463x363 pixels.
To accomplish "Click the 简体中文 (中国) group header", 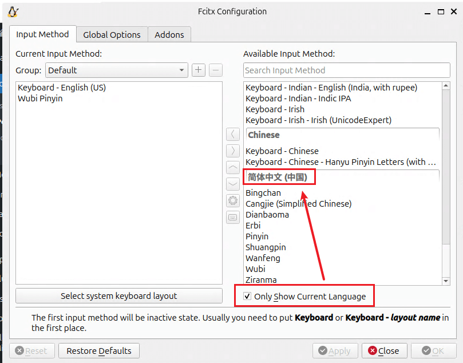I will 342,177.
